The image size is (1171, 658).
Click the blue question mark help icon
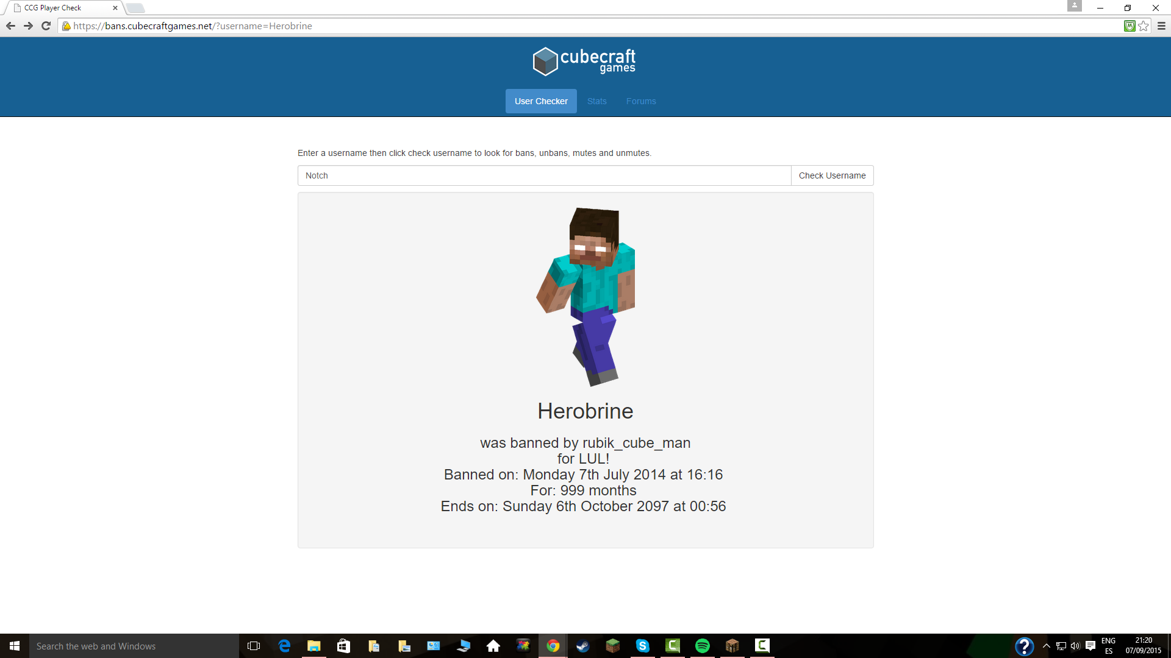pyautogui.click(x=1024, y=646)
